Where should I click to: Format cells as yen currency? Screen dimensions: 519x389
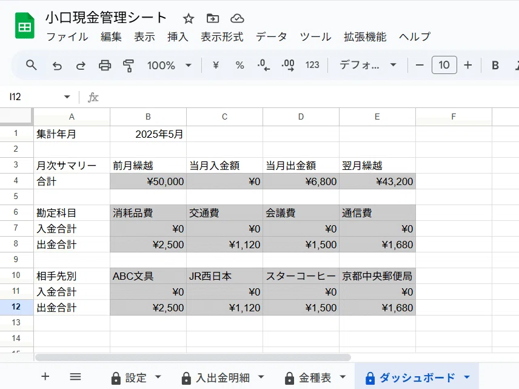point(215,65)
